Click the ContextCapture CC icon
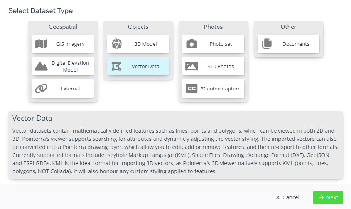This screenshot has width=351, height=209. click(192, 89)
